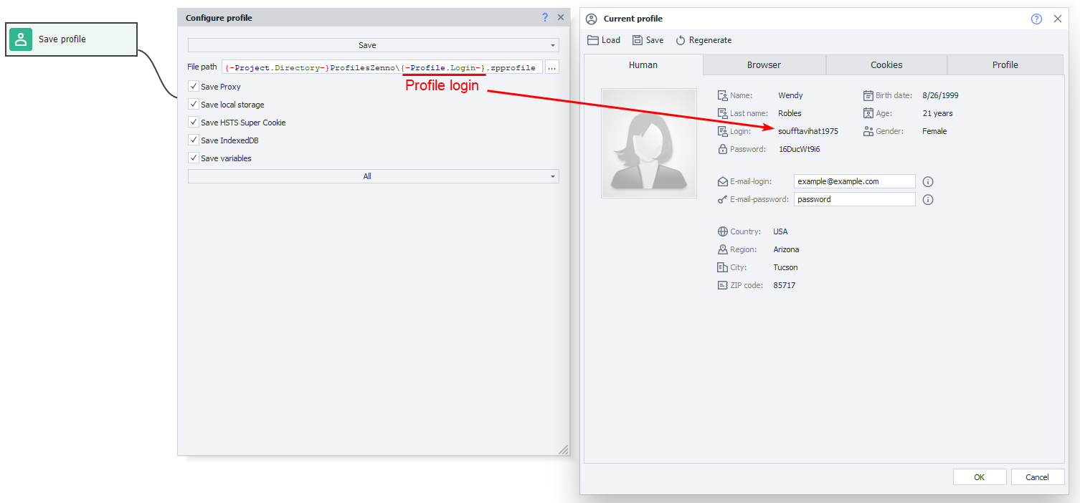Click the Cancel button
The image size is (1080, 503).
point(1037,477)
